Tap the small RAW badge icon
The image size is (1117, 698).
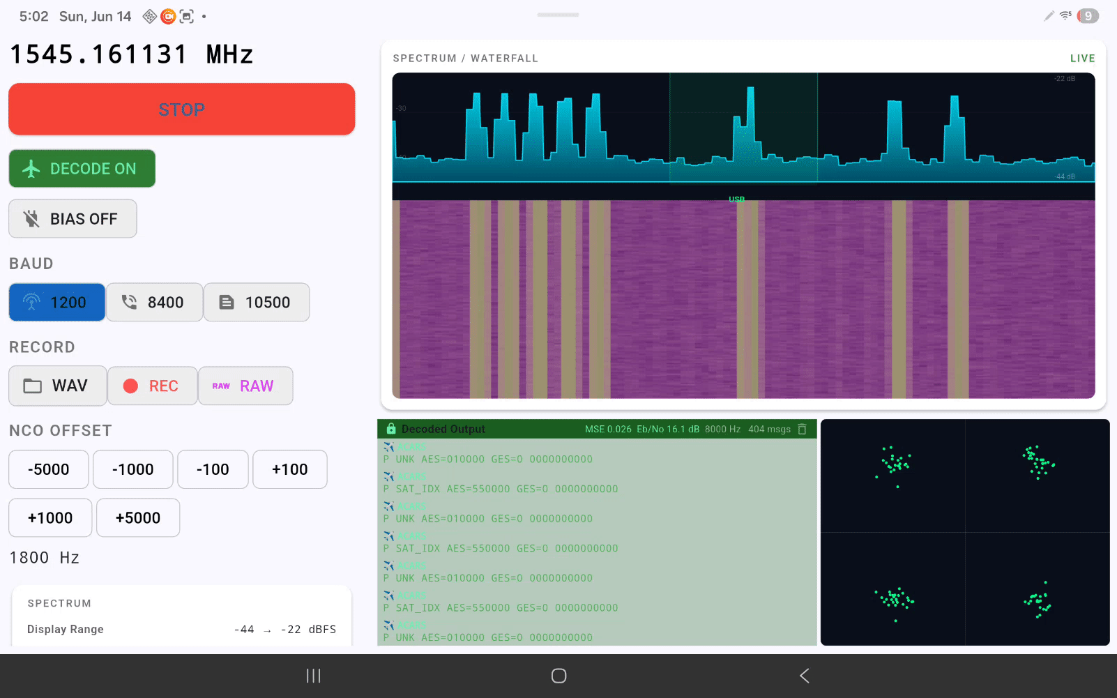click(221, 386)
